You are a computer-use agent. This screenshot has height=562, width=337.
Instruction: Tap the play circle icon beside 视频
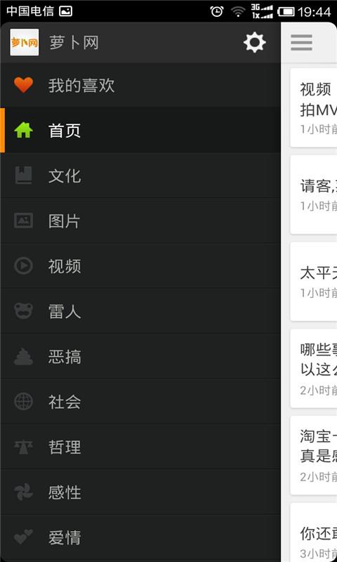[x=24, y=266]
